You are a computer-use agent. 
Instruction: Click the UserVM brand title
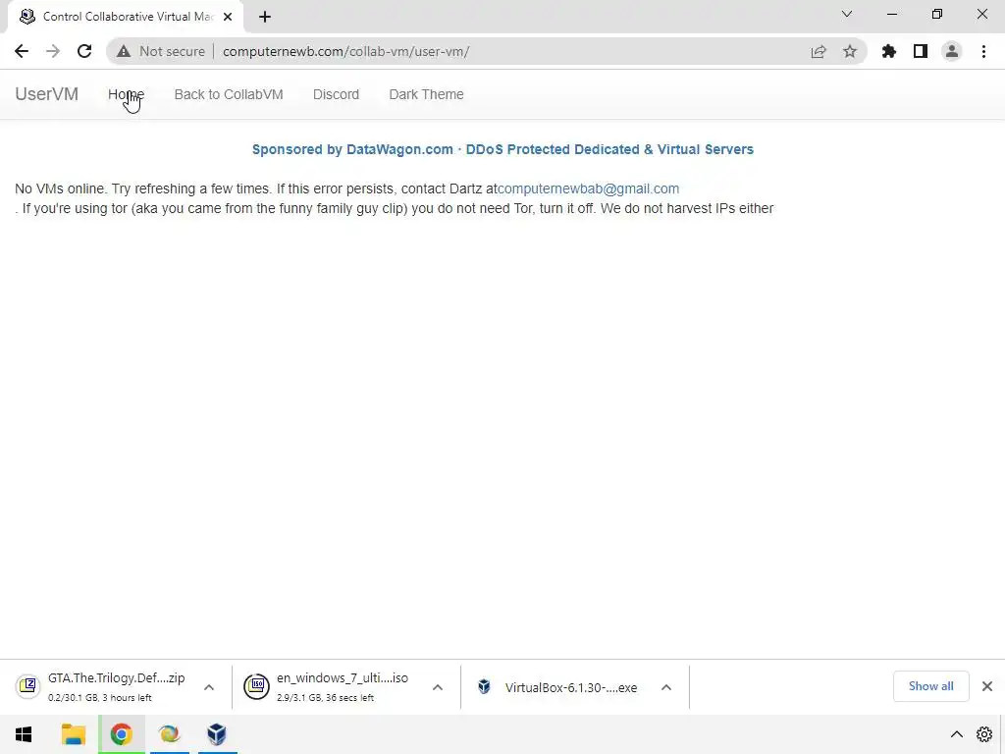(47, 94)
